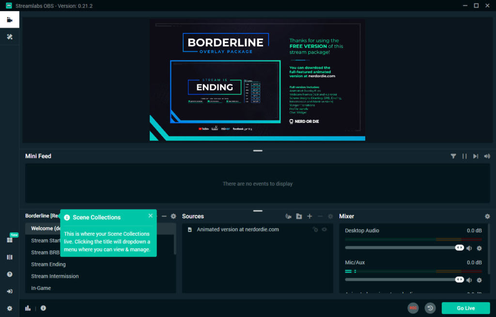Mute the Mic/Aux audio channel
The width and height of the screenshot is (496, 317).
[469, 280]
